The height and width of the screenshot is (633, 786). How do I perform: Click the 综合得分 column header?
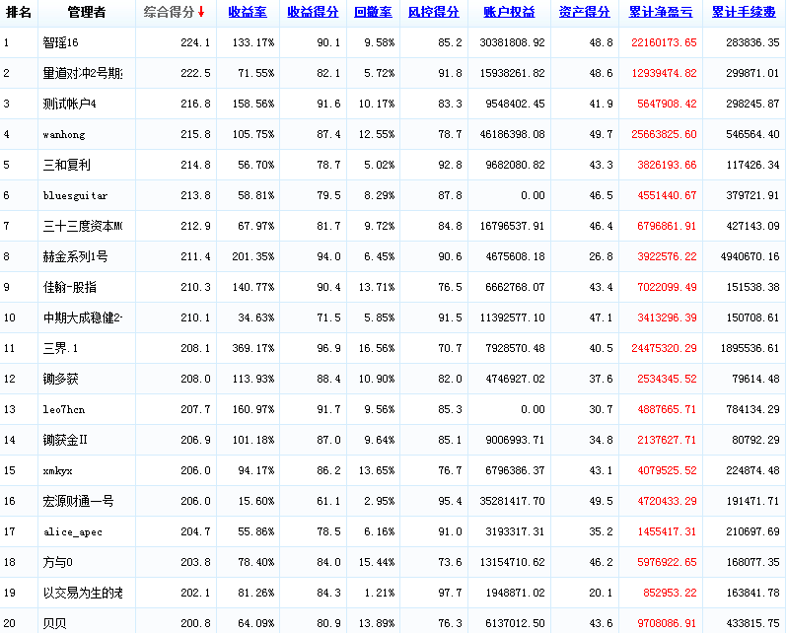click(169, 13)
